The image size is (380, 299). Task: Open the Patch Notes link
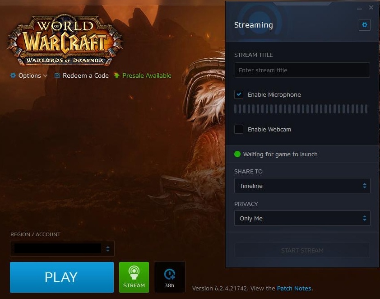click(294, 288)
